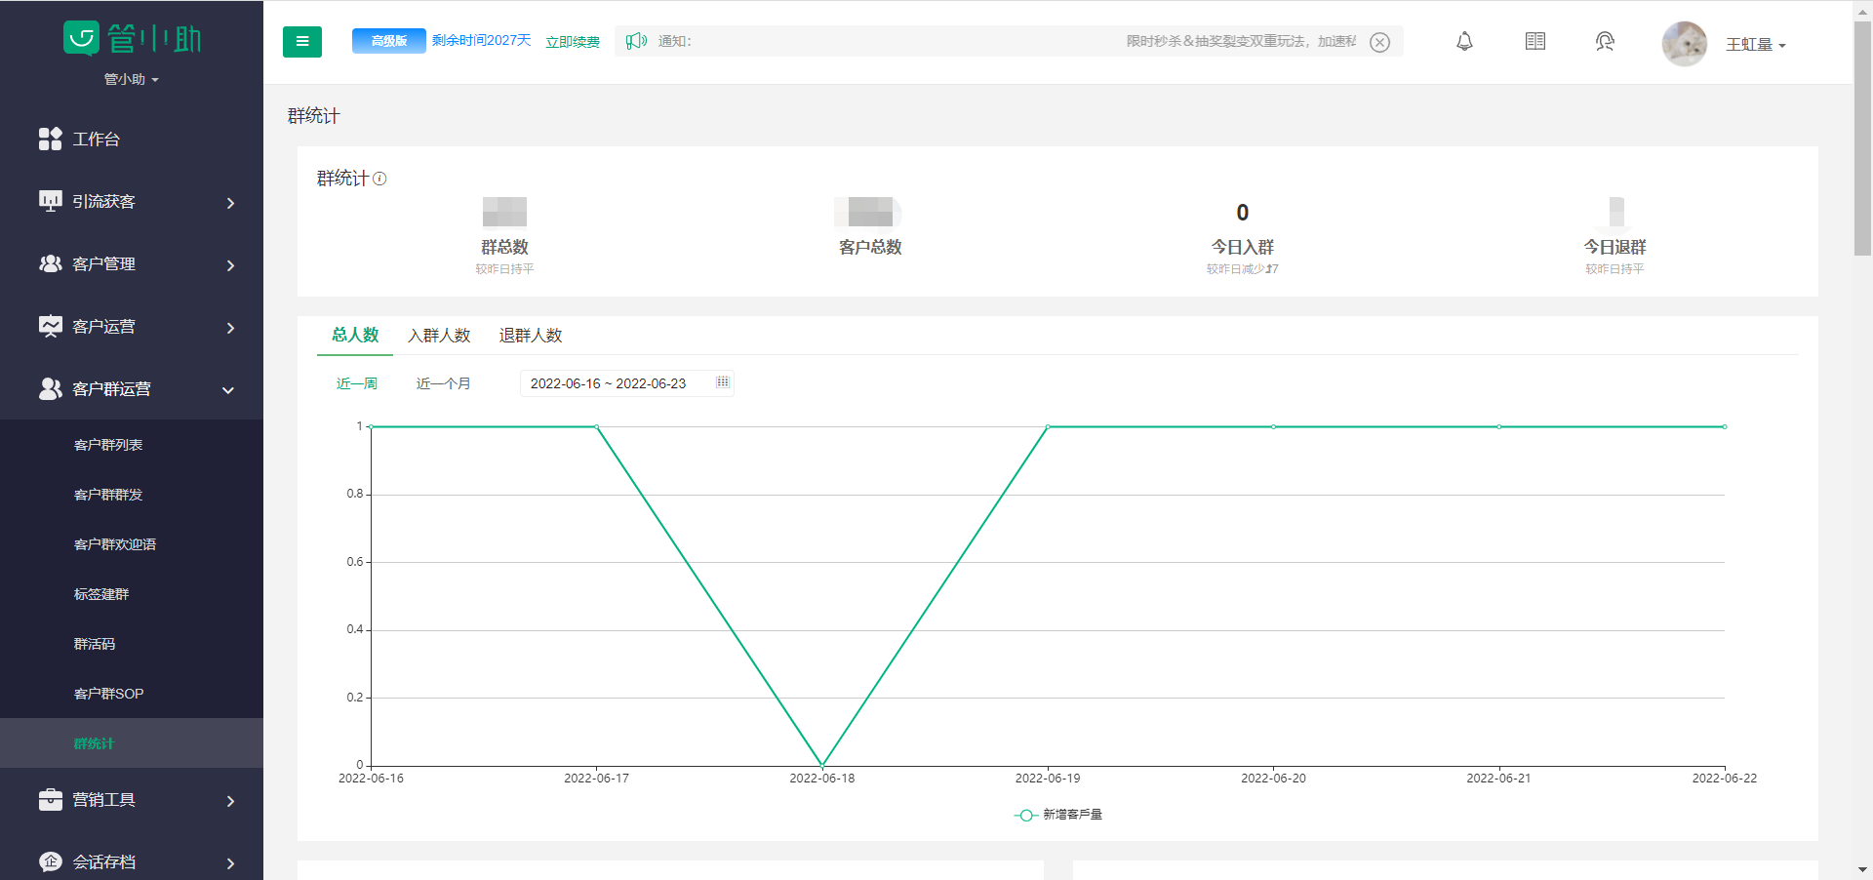Click the 会话存档 sidebar icon

50,861
